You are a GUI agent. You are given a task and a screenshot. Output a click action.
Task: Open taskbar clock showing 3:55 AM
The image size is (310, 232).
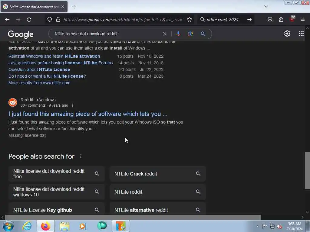pos(295,226)
